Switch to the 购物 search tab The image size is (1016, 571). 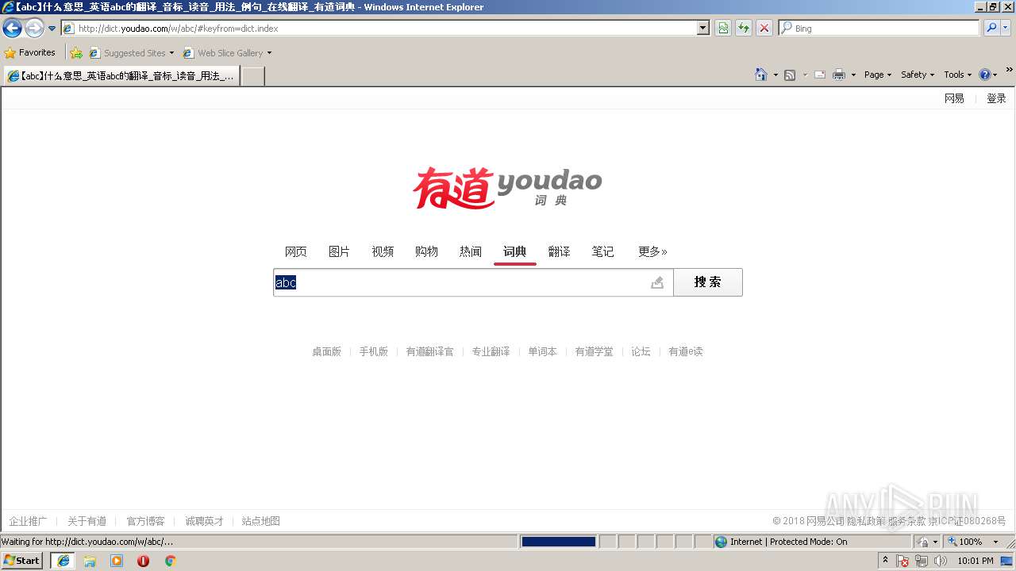point(426,251)
